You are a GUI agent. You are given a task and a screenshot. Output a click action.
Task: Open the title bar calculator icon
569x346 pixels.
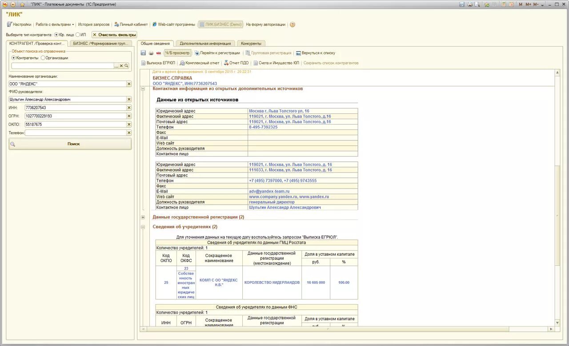click(504, 4)
